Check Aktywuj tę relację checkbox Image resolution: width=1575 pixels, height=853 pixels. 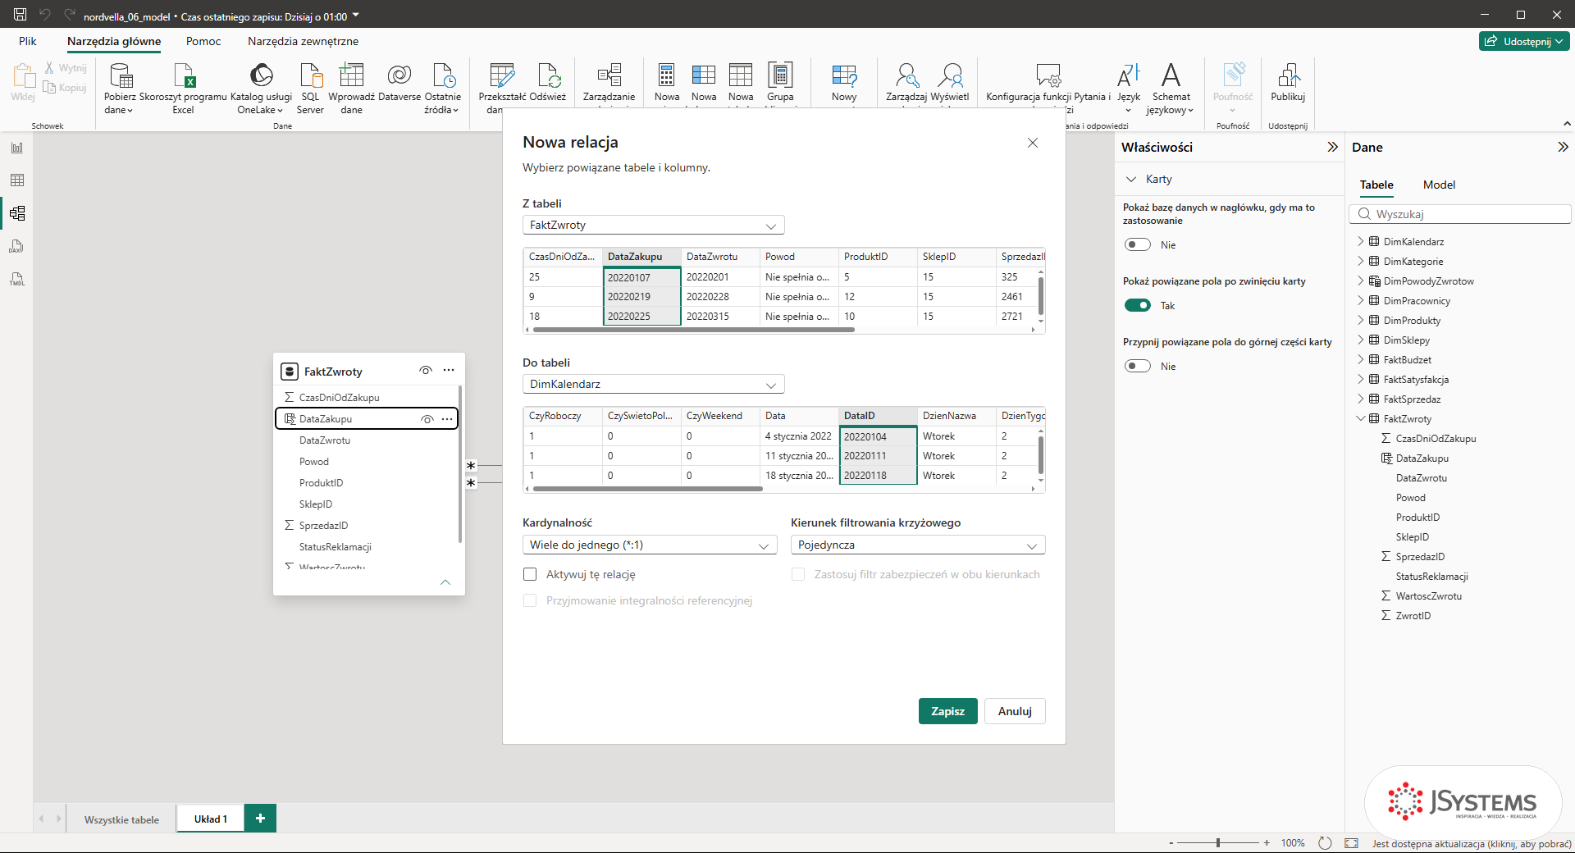530,574
